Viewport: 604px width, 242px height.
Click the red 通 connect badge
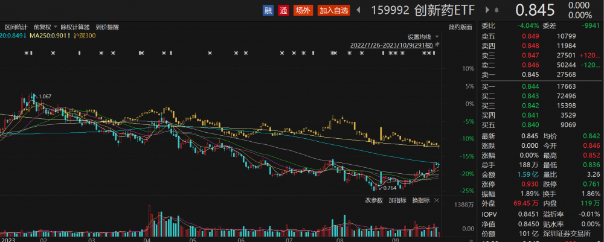[283, 10]
